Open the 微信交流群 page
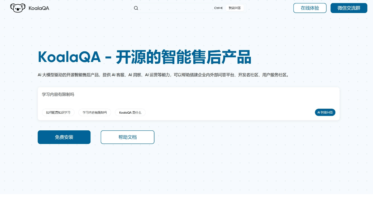 (x=349, y=8)
